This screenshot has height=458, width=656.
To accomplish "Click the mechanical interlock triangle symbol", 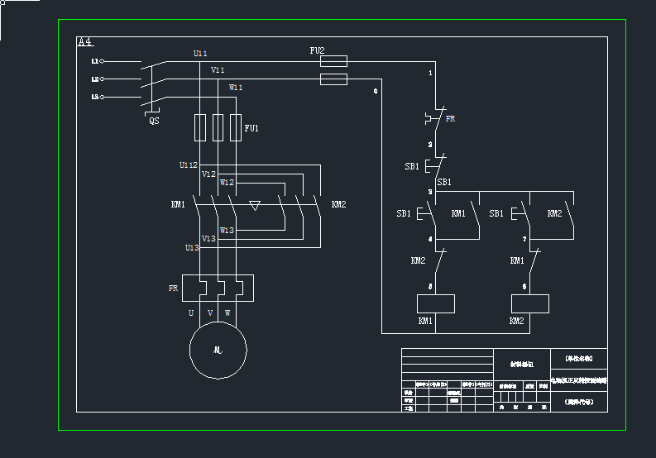I will click(255, 204).
